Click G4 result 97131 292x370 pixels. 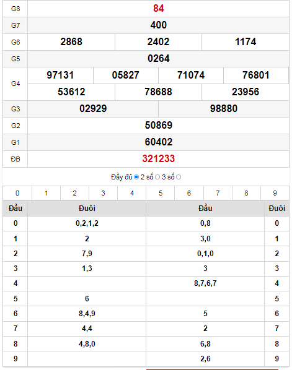tap(60, 75)
